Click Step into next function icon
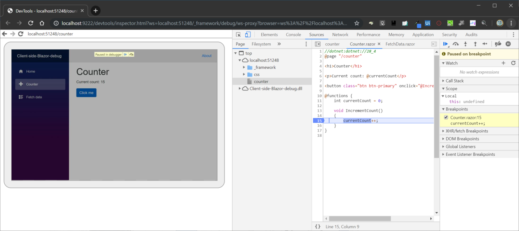Viewport: 519px width, 231px height. [x=465, y=44]
